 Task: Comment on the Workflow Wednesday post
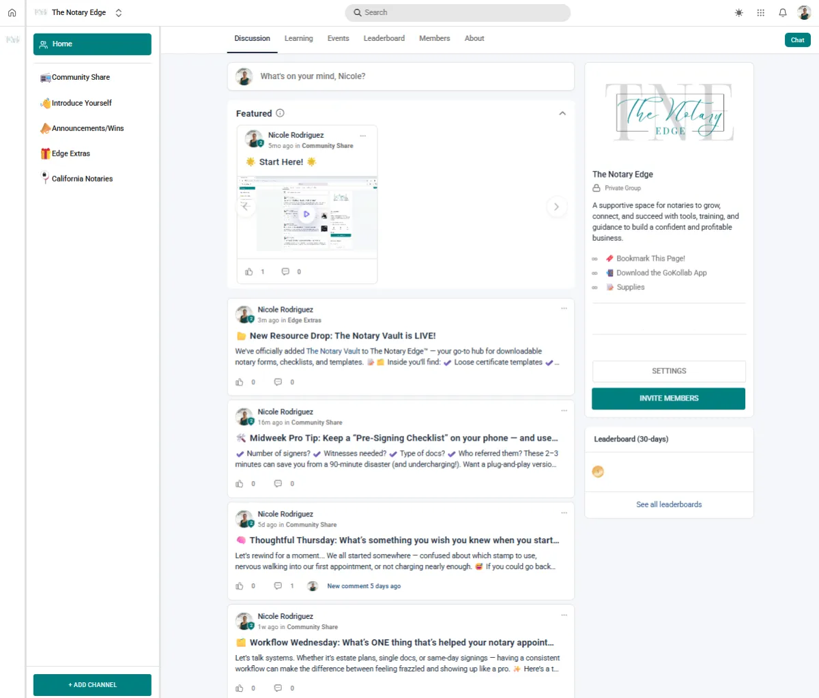[x=278, y=688]
